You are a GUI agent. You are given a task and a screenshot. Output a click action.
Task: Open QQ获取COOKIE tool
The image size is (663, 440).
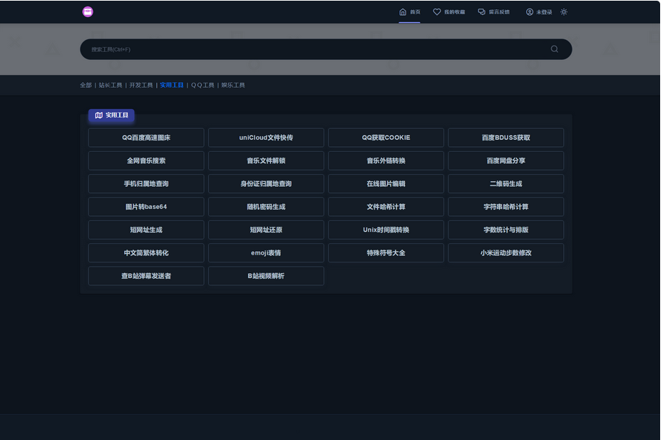(x=386, y=138)
